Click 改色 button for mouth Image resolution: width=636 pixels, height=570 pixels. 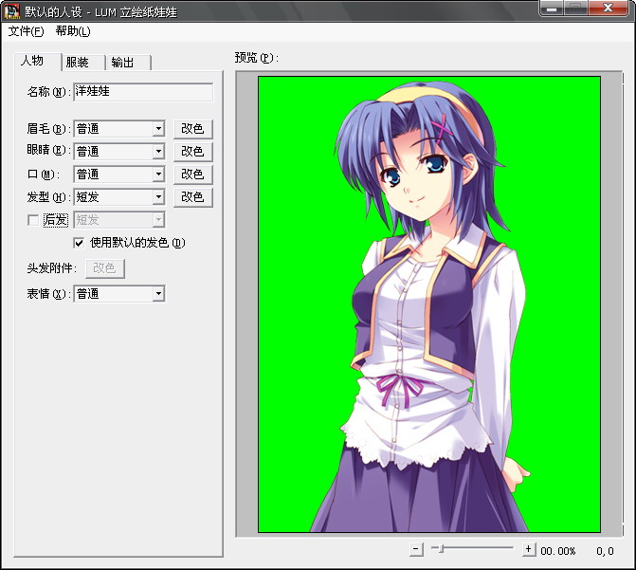[x=192, y=175]
